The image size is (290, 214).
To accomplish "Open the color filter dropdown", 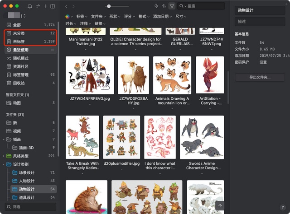I will 69,17.
